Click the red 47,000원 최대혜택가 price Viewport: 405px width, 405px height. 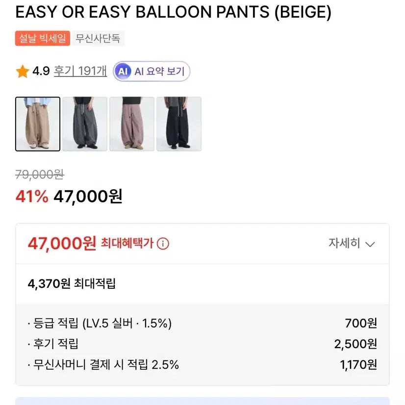62,243
